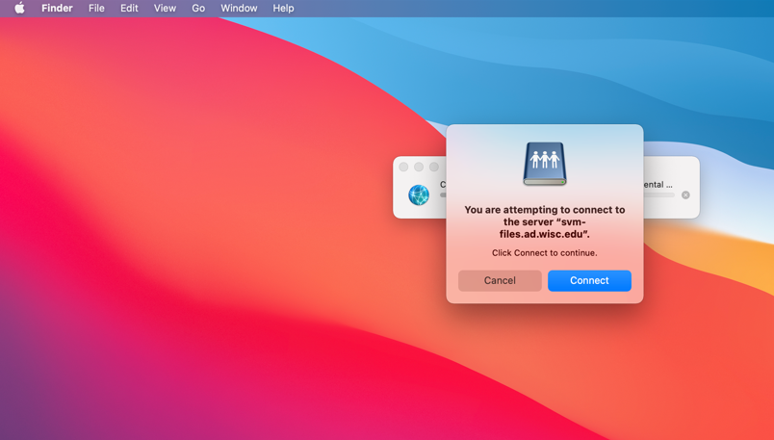Open the Edit menu
Screen dimensions: 774x440
point(129,9)
